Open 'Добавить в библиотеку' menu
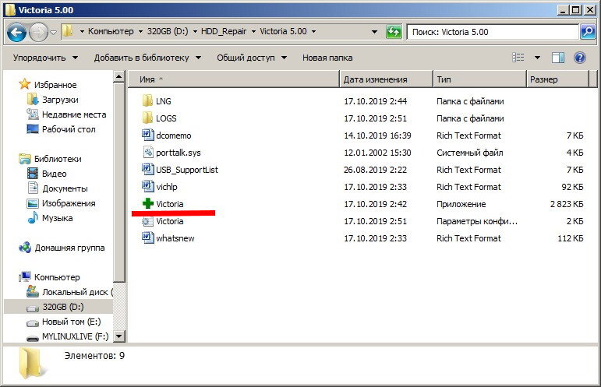 pos(147,58)
